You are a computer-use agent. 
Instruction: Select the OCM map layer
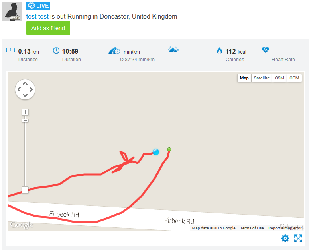[294, 78]
